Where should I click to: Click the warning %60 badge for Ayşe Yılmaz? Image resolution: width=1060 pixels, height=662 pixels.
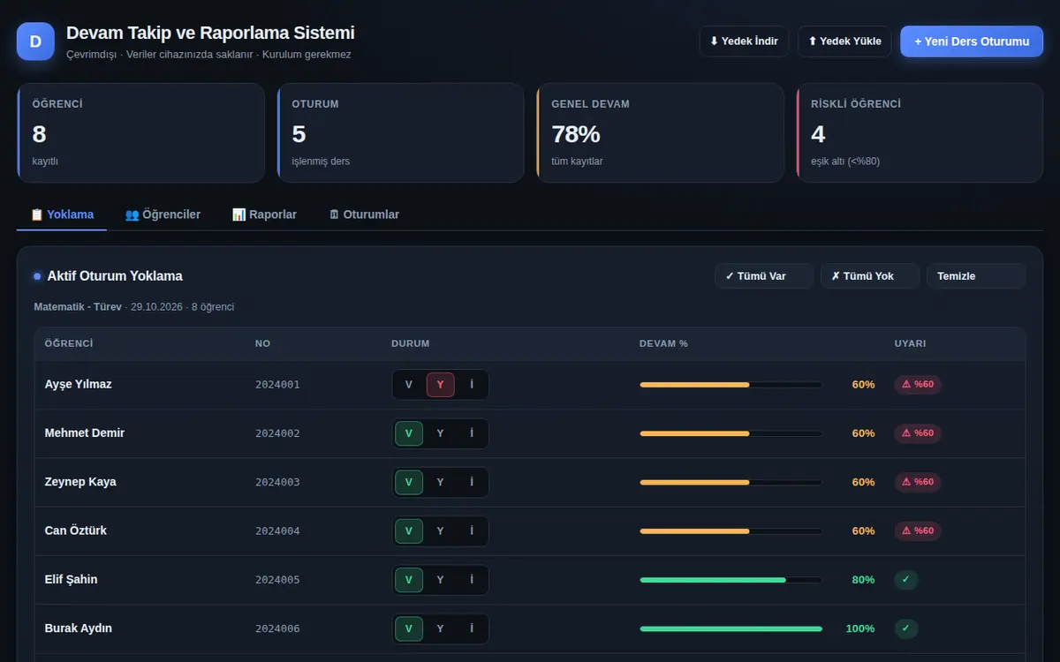[918, 385]
